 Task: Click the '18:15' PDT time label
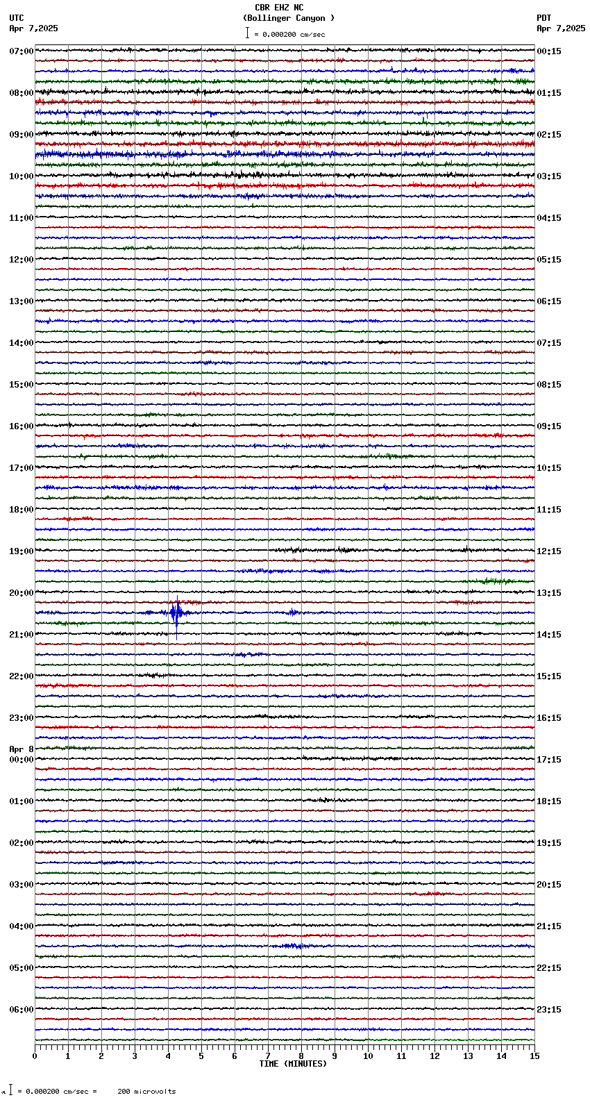[549, 801]
